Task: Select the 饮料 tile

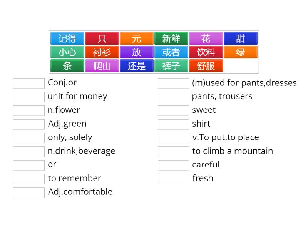Action: click(206, 52)
